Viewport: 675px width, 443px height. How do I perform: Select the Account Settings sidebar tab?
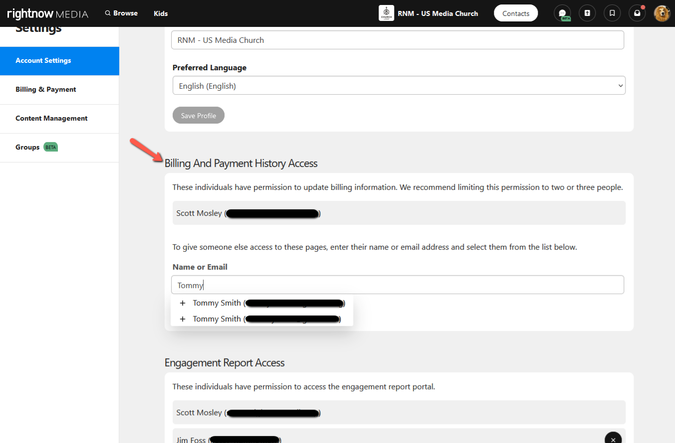(x=59, y=61)
